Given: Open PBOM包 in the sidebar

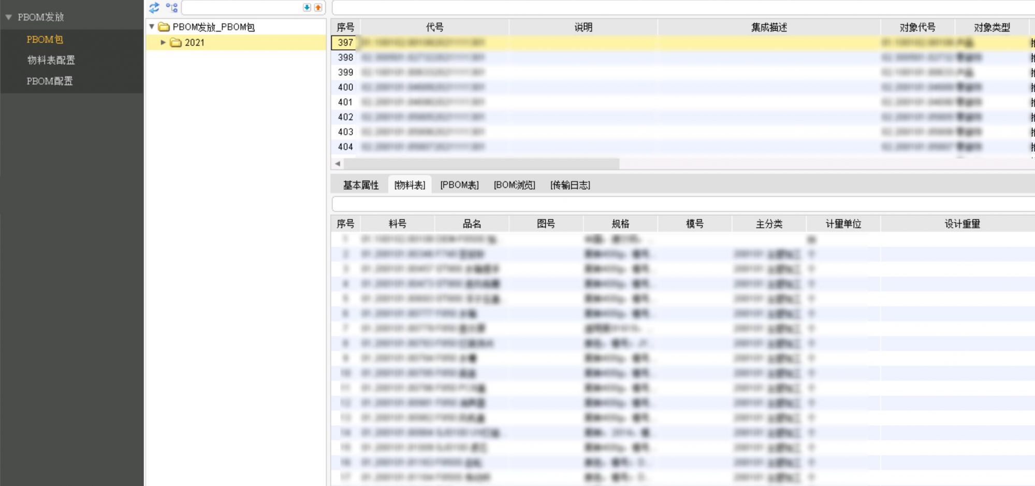Looking at the screenshot, I should pos(45,39).
